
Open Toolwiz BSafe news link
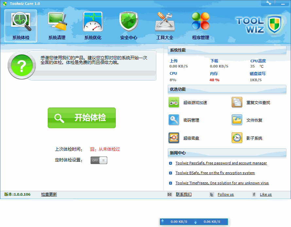click(x=215, y=173)
